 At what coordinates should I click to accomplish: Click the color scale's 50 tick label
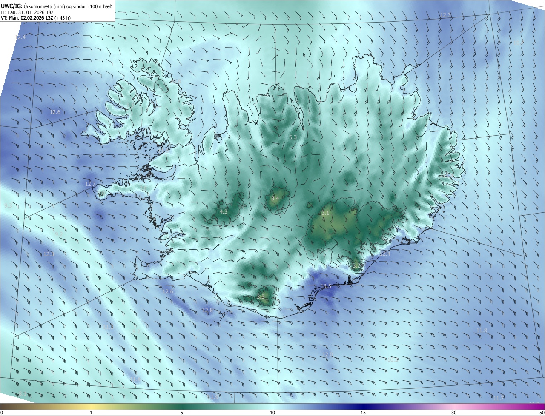(542, 413)
